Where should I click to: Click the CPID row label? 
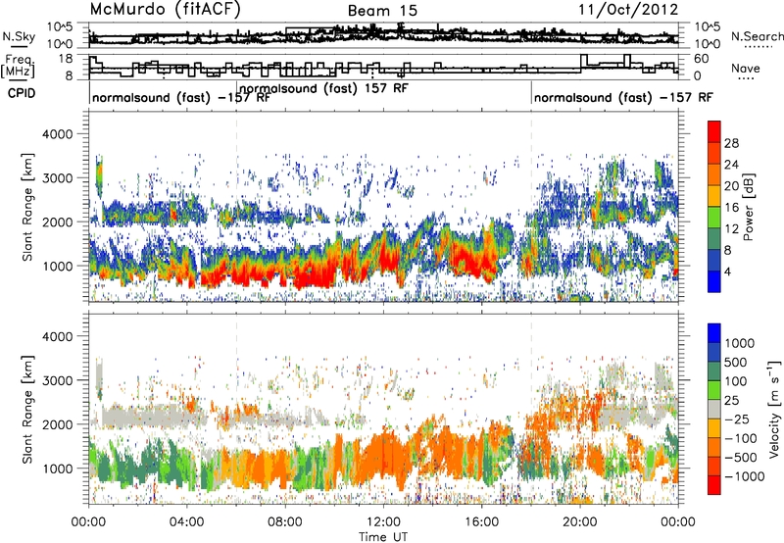coord(22,93)
